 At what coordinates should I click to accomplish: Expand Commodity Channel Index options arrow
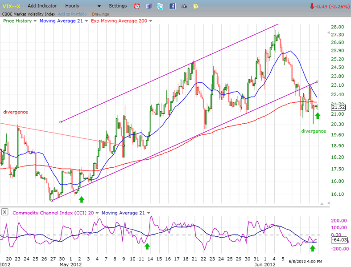pos(97,213)
